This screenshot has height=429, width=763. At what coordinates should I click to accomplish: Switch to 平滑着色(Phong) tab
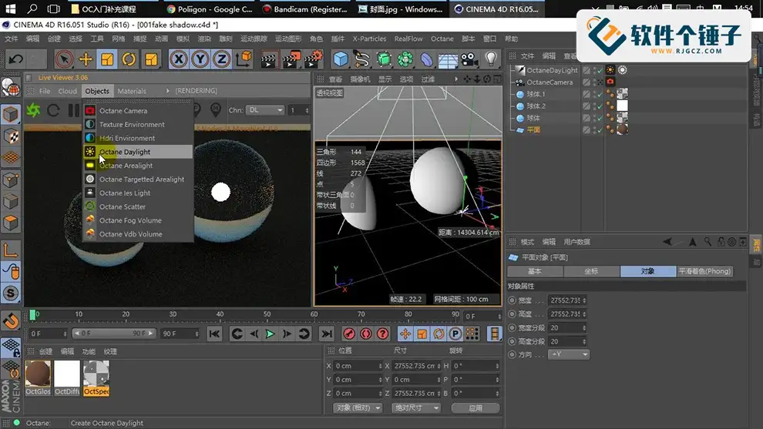coord(704,271)
